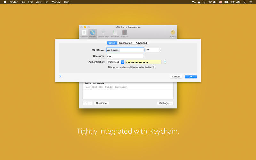Open the Window menu
The height and width of the screenshot is (160, 256).
(56, 2)
